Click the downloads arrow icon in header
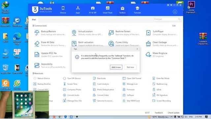This screenshot has height=119, width=211. (175, 12)
